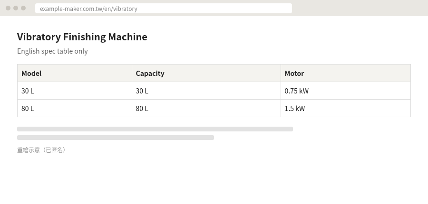Click the Capacity column header
The width and height of the screenshot is (428, 204).
pyautogui.click(x=206, y=73)
